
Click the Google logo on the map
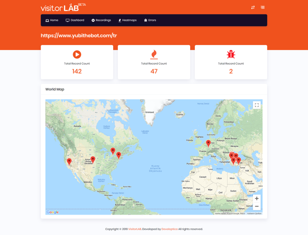coord(53,212)
